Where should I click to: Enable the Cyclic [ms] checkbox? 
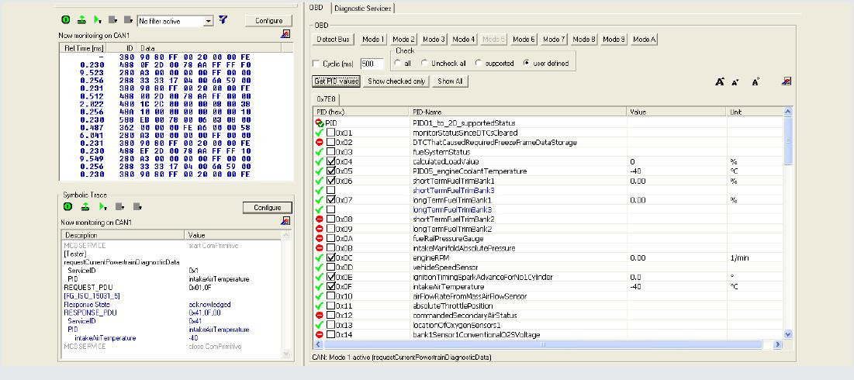[x=316, y=64]
